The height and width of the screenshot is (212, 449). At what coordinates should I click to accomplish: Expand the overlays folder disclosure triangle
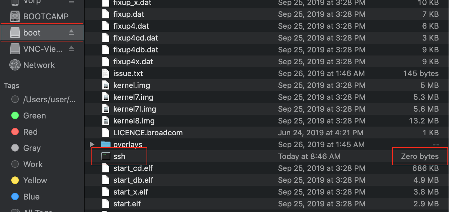click(x=92, y=144)
